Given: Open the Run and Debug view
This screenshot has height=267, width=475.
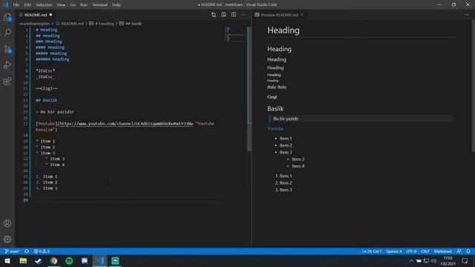Looking at the screenshot, I should tap(7, 65).
